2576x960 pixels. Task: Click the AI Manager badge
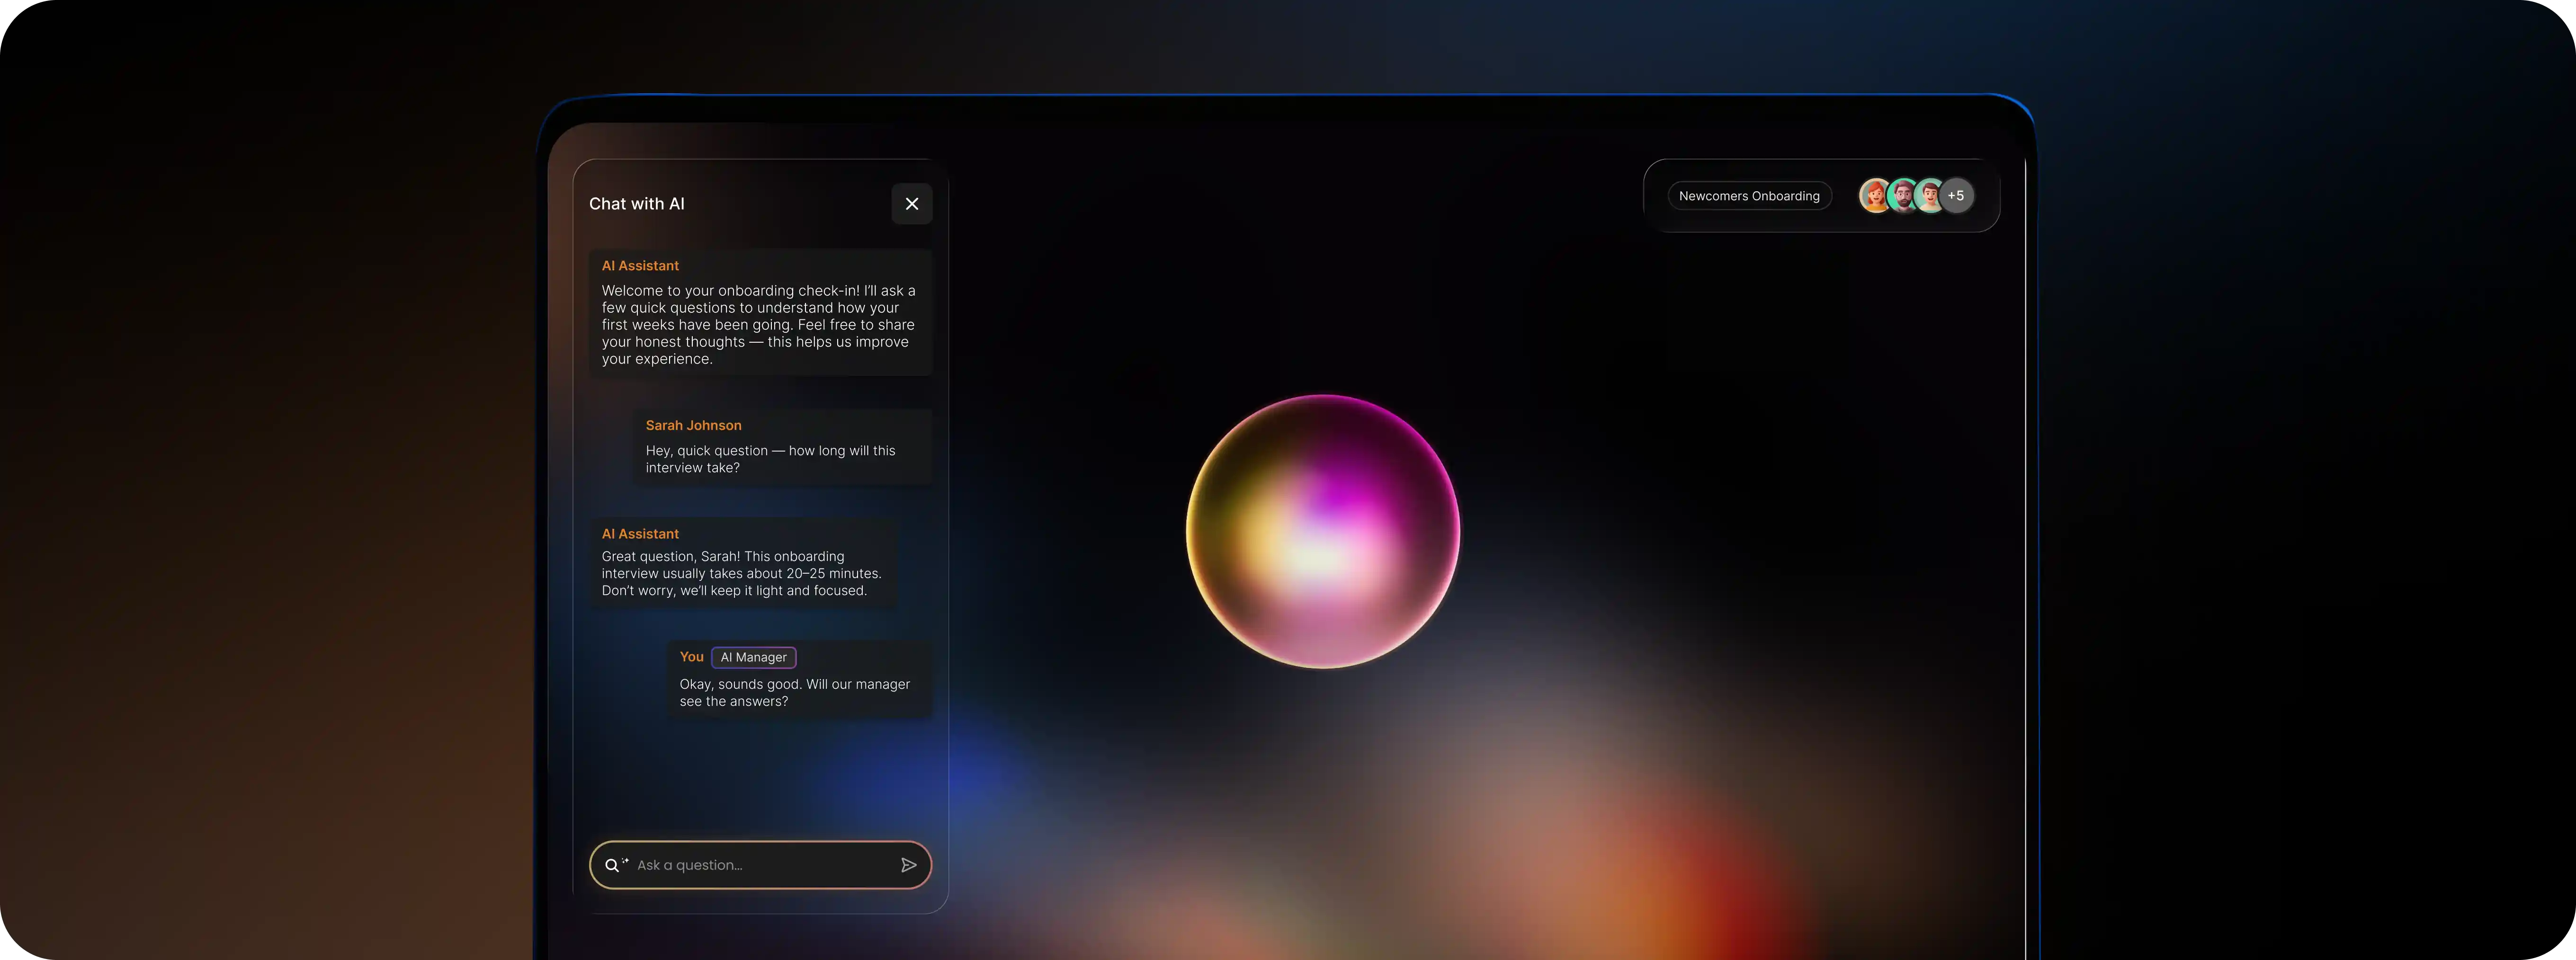[x=753, y=657]
